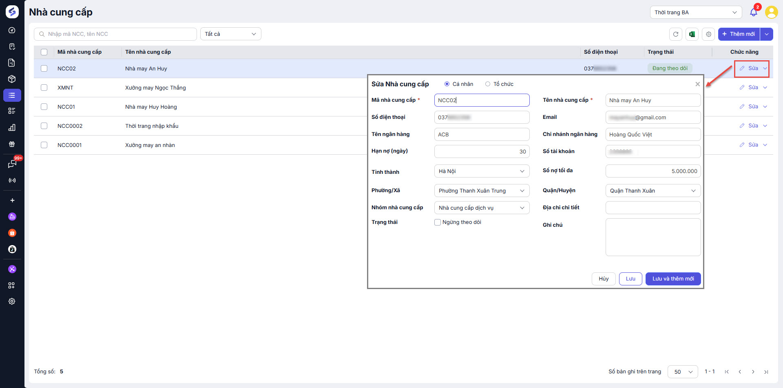Open the Tất cả filter dropdown

click(x=230, y=34)
